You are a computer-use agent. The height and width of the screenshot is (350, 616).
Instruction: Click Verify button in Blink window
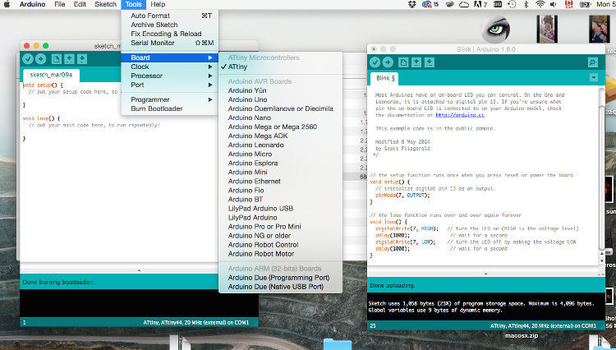(375, 62)
